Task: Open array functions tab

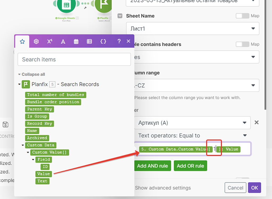Action: point(89,42)
